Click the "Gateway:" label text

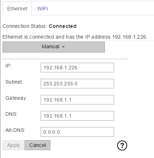coord(16,98)
